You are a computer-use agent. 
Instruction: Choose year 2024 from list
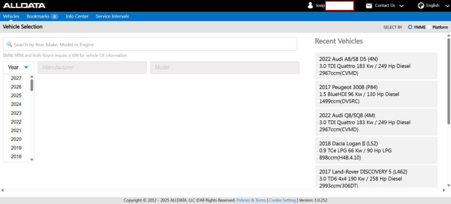(x=16, y=104)
